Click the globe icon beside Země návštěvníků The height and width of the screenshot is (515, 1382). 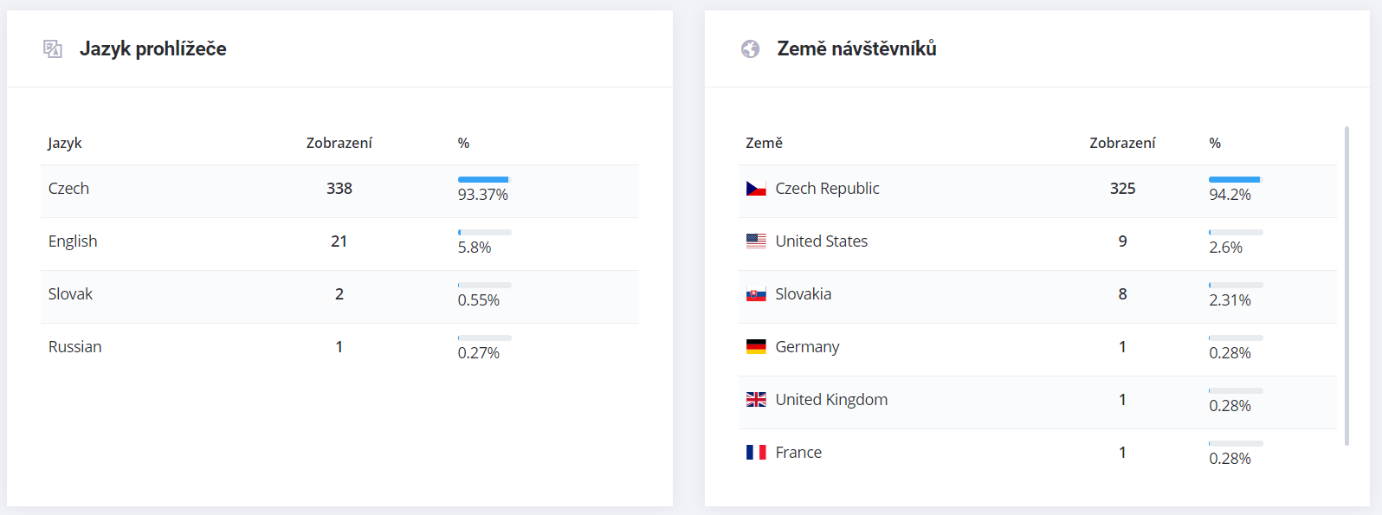tap(750, 49)
